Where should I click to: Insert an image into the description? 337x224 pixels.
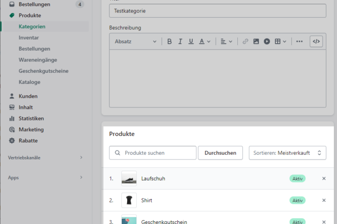coord(256,41)
